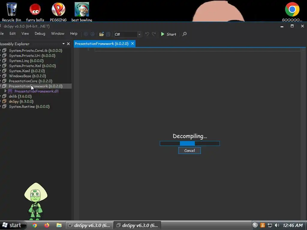This screenshot has height=230, width=307.
Task: Open File Explorer from the taskbar
Action: pyautogui.click(x=59, y=225)
